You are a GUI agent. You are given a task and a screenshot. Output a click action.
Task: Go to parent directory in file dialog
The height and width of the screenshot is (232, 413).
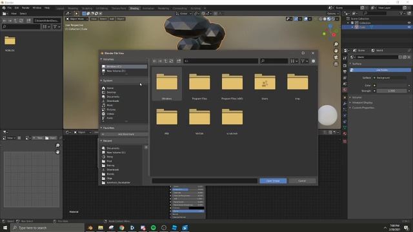[x=166, y=61]
